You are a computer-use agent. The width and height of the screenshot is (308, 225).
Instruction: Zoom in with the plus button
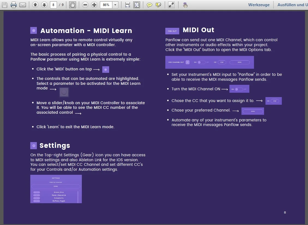coord(94,5)
